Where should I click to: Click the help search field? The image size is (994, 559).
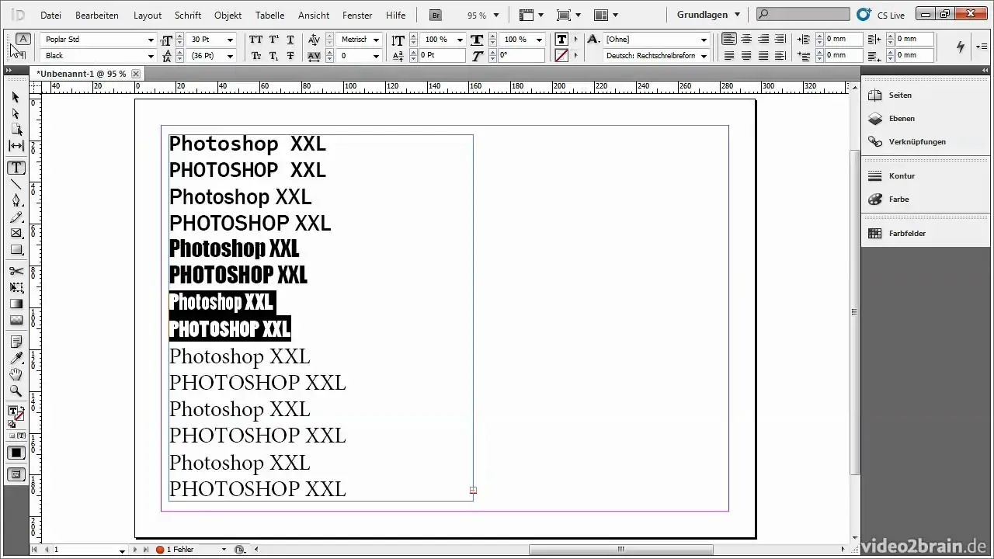[803, 14]
